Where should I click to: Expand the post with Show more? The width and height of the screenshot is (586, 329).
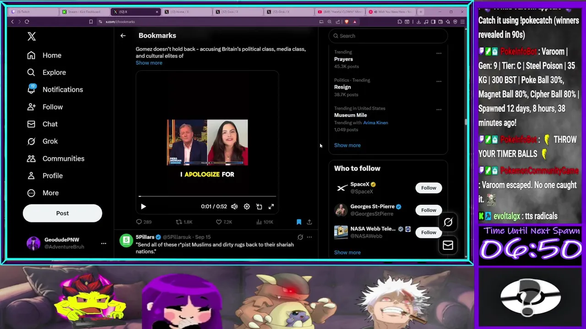[x=149, y=63]
